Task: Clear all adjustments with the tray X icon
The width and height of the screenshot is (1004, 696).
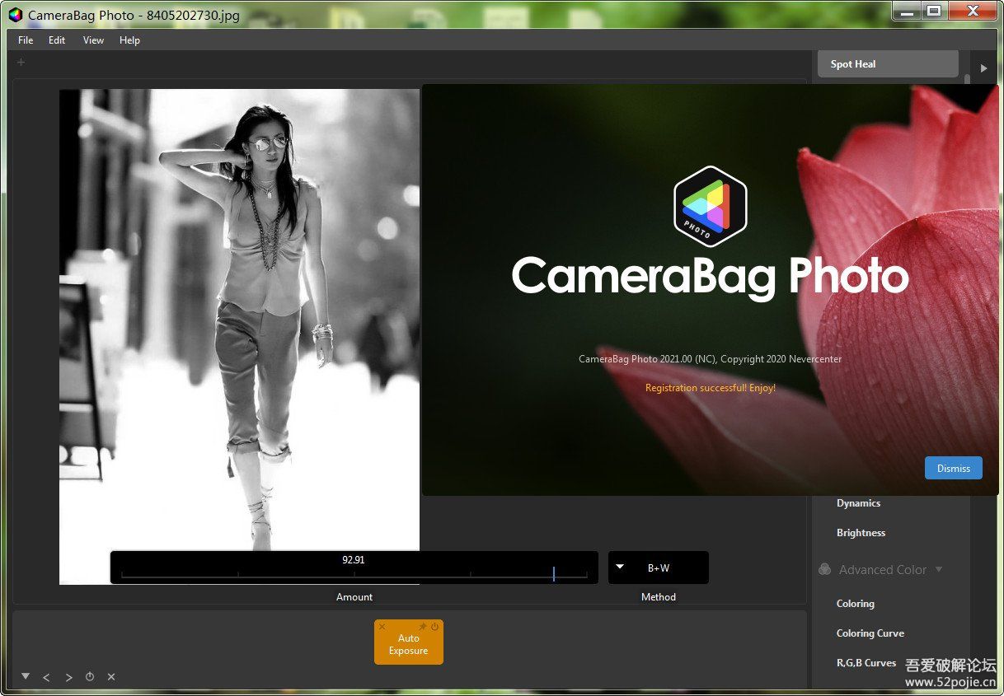Action: tap(111, 677)
